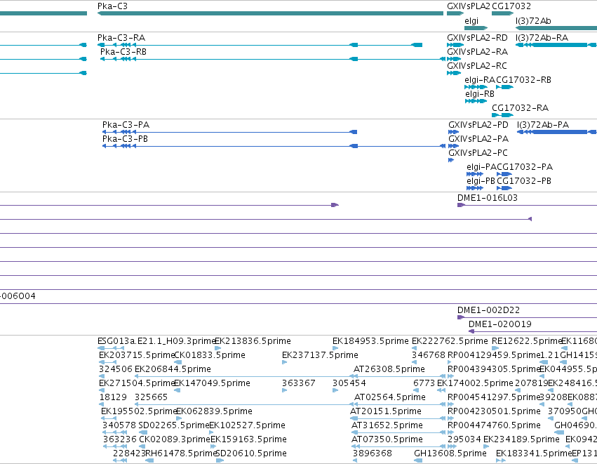Select transcript Pka-C3-RB
This screenshot has height=464, width=597.
pyautogui.click(x=273, y=59)
